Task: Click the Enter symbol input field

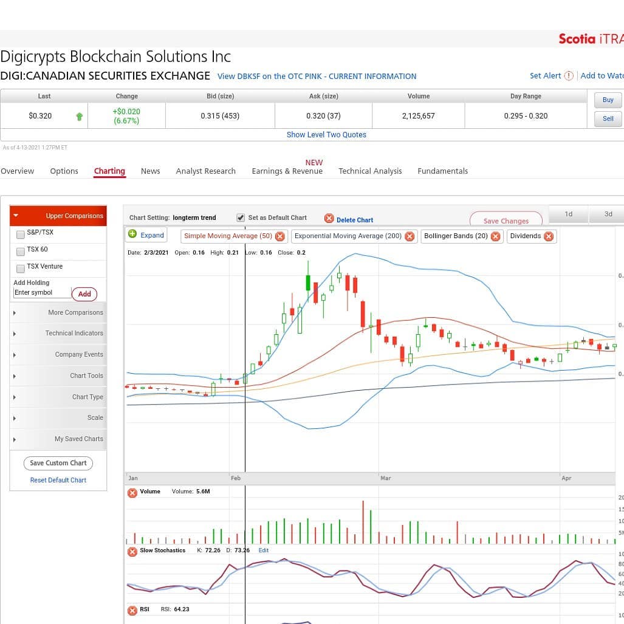Action: coord(42,292)
